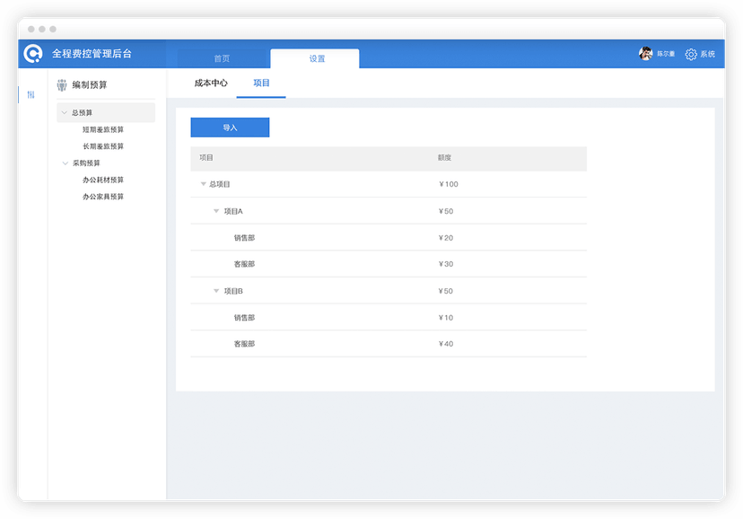Click the 编制预算 icon in sidebar
This screenshot has width=743, height=519.
pos(62,84)
